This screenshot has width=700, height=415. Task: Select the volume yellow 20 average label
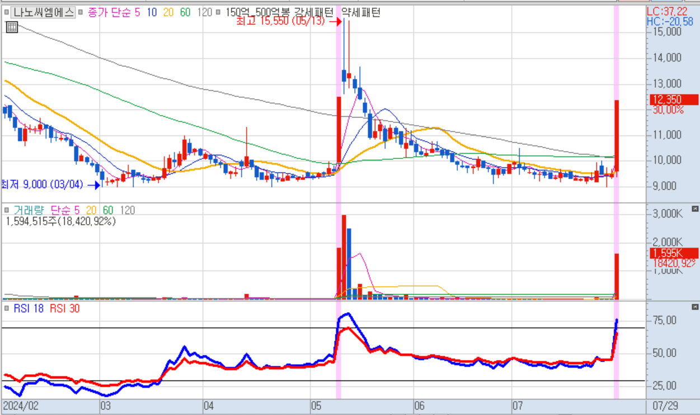click(x=91, y=210)
